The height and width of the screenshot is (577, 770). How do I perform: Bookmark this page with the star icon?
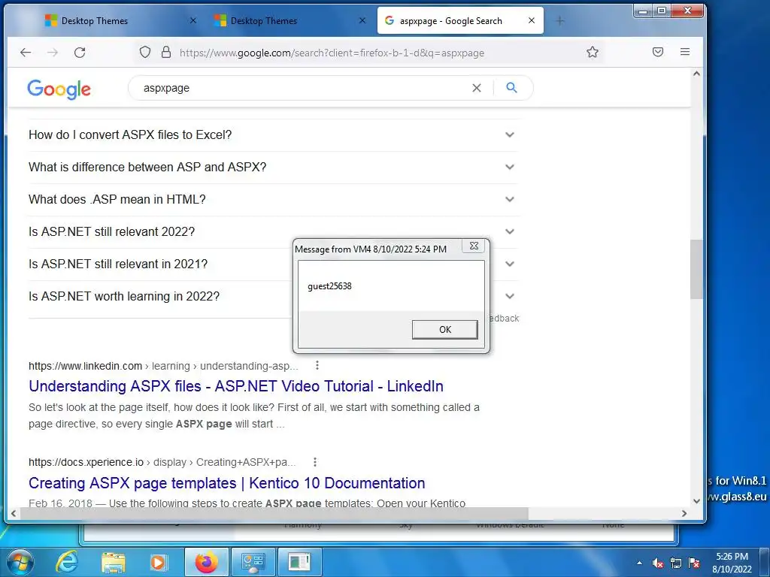coord(593,52)
